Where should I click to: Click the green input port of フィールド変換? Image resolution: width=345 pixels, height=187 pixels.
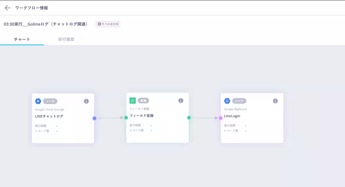pos(126,118)
